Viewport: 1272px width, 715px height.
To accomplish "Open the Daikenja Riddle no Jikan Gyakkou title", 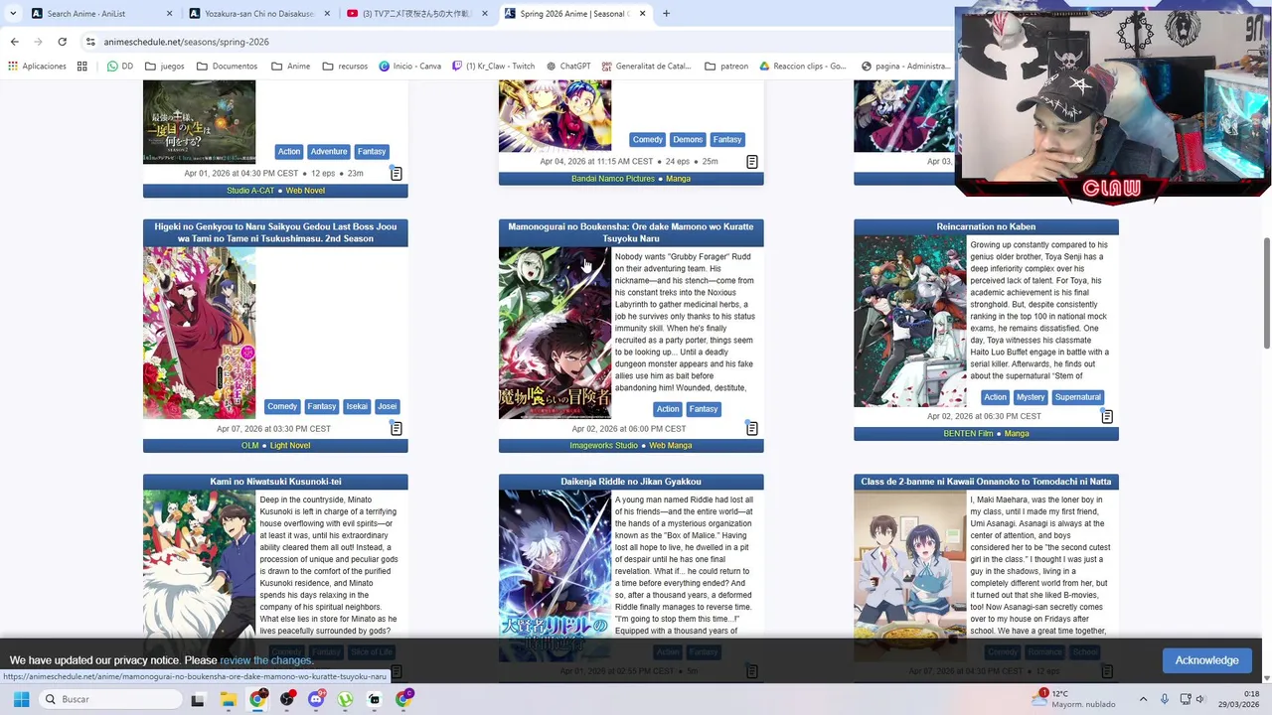I will pos(631,482).
